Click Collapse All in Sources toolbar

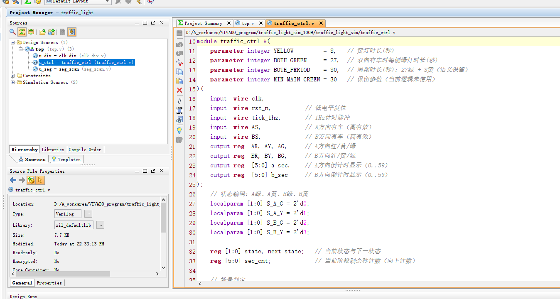[22, 32]
